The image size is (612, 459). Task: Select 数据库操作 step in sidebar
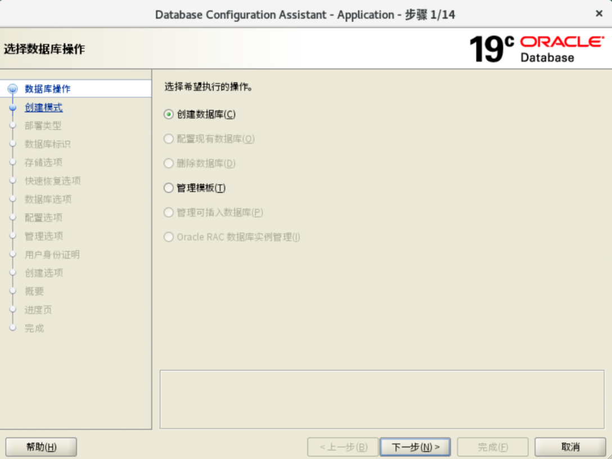(47, 89)
